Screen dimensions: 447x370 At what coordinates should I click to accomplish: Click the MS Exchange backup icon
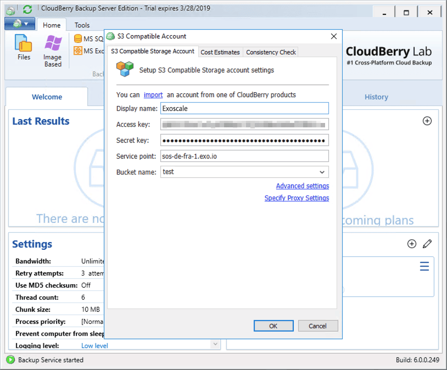click(x=77, y=51)
